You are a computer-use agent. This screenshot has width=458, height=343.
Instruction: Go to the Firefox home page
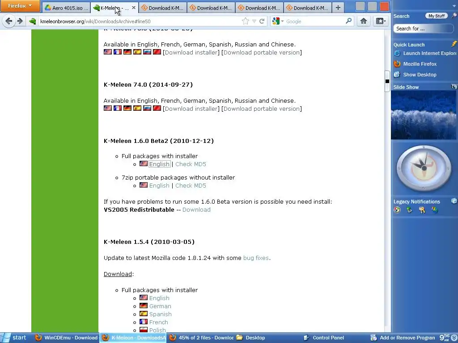point(364,21)
